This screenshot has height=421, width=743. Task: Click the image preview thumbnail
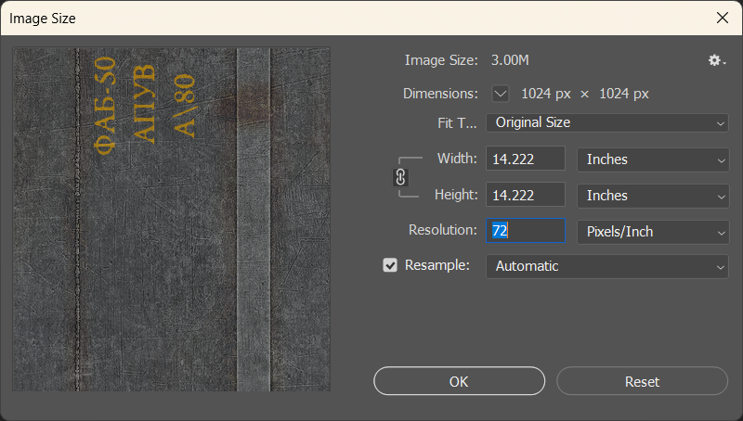click(172, 219)
